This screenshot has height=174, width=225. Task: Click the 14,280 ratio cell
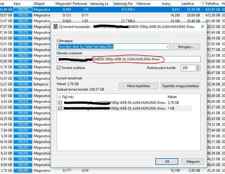pos(175,15)
